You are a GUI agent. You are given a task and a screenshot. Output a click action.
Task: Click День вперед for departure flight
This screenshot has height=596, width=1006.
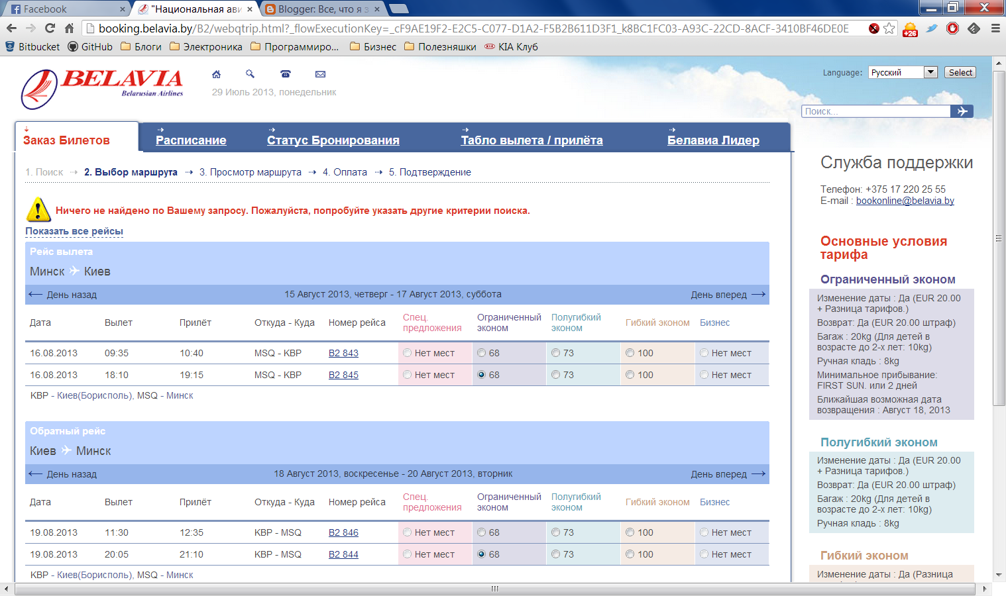pos(728,295)
